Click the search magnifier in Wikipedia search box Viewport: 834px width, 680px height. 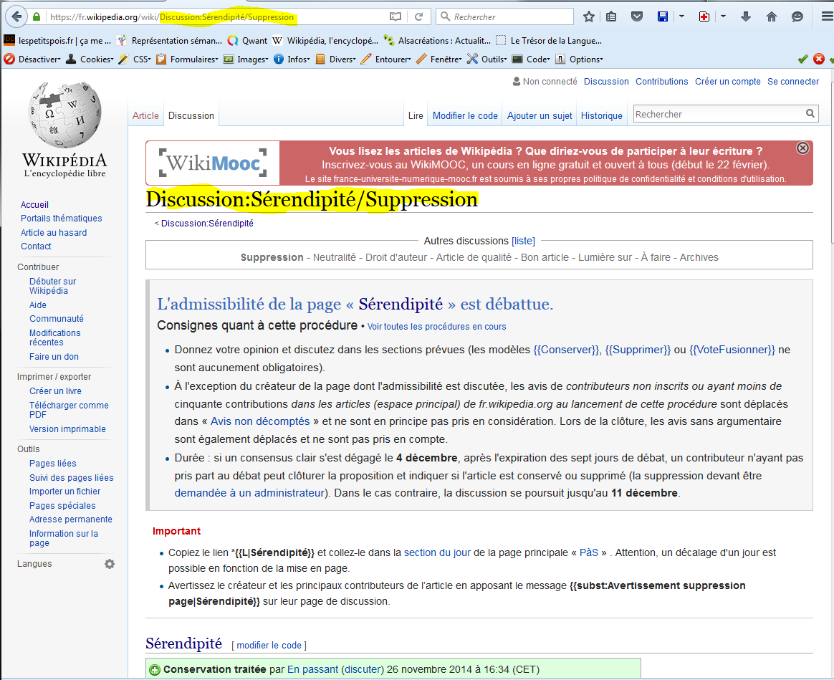(x=810, y=113)
